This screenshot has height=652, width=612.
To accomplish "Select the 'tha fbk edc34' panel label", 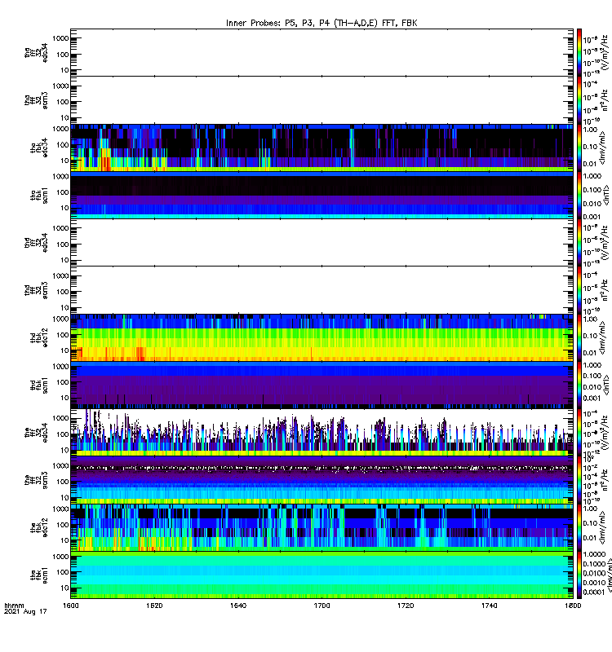I will click(38, 148).
